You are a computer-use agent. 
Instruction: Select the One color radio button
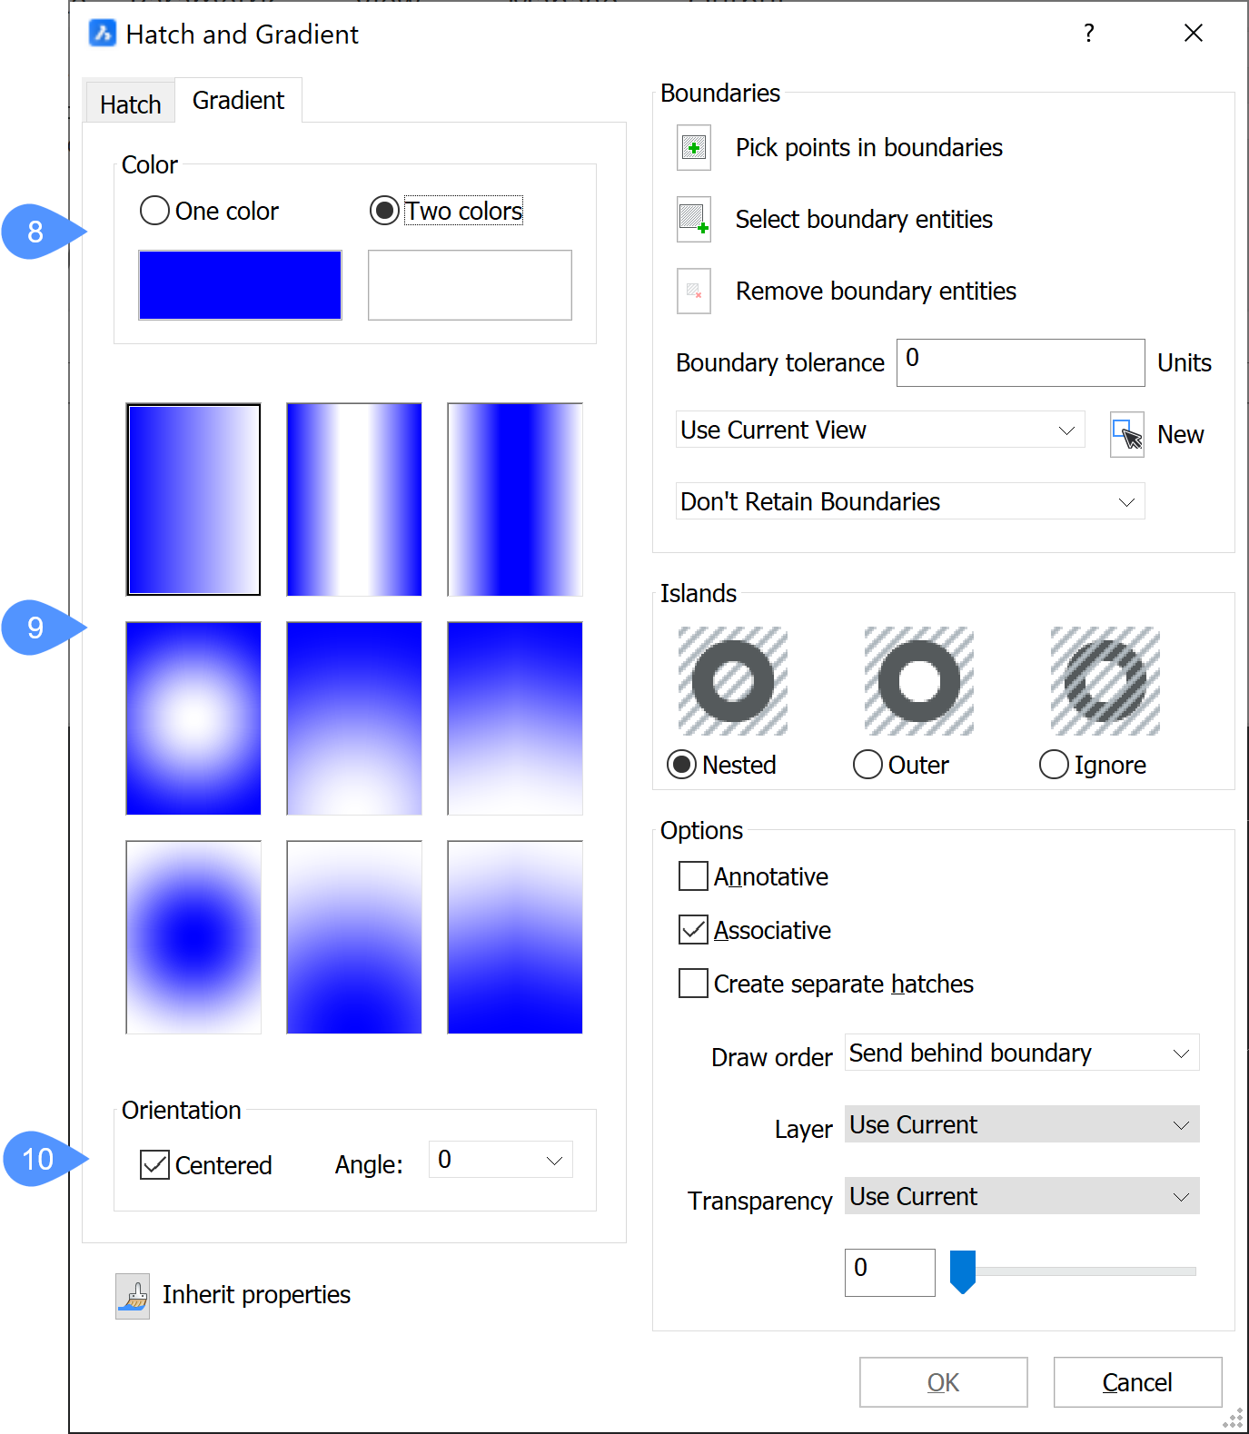tap(155, 211)
